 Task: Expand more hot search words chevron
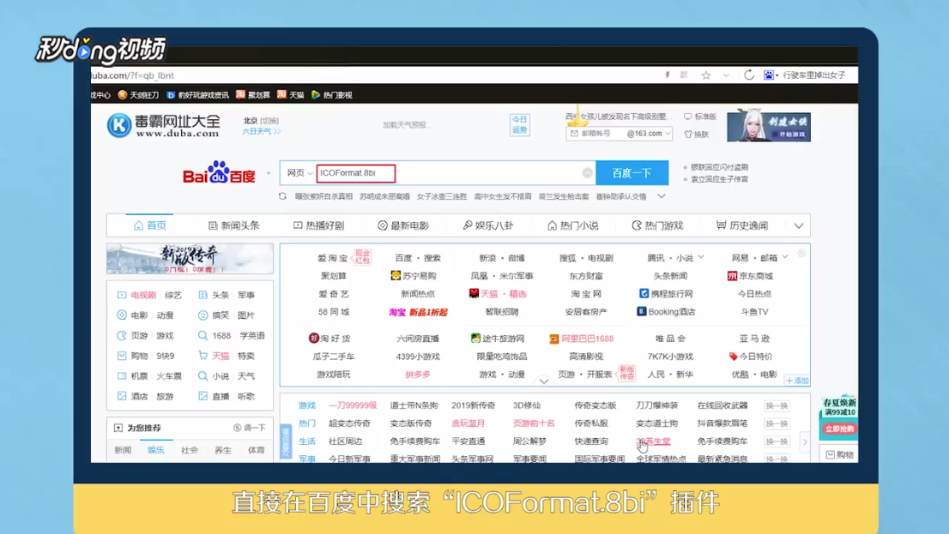(x=662, y=196)
